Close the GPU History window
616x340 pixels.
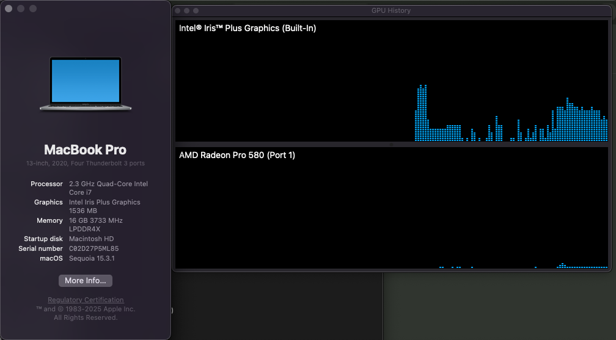pos(178,10)
